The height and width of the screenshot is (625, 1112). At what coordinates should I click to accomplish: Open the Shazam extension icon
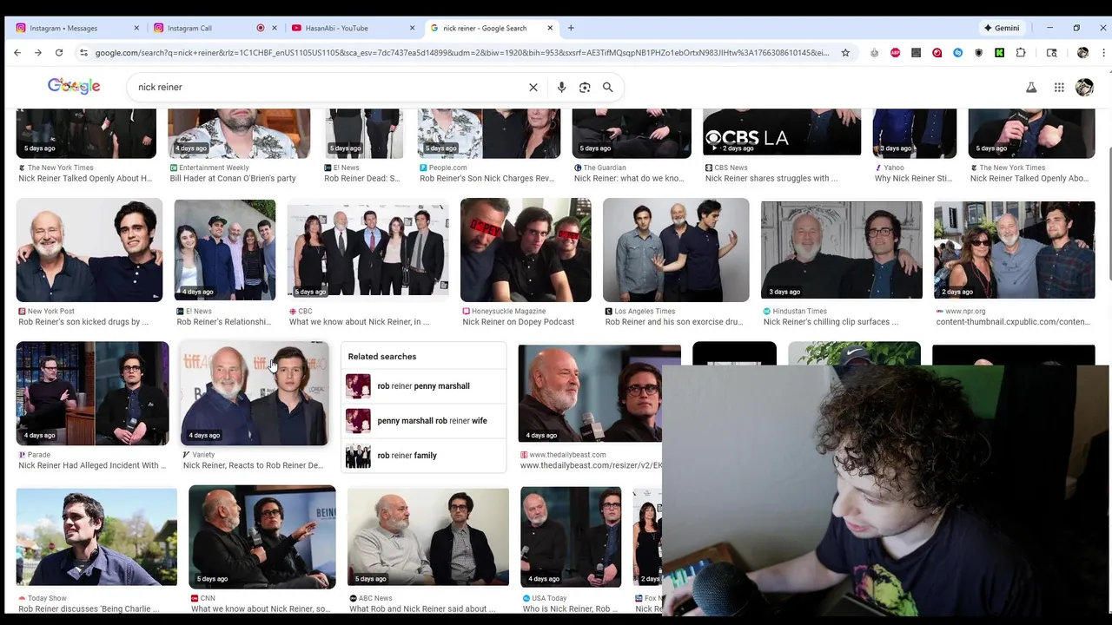(958, 53)
